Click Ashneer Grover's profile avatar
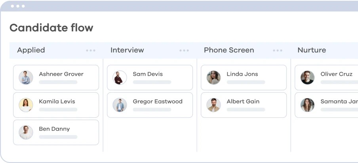Screen dimensions: 358x163 (26, 77)
